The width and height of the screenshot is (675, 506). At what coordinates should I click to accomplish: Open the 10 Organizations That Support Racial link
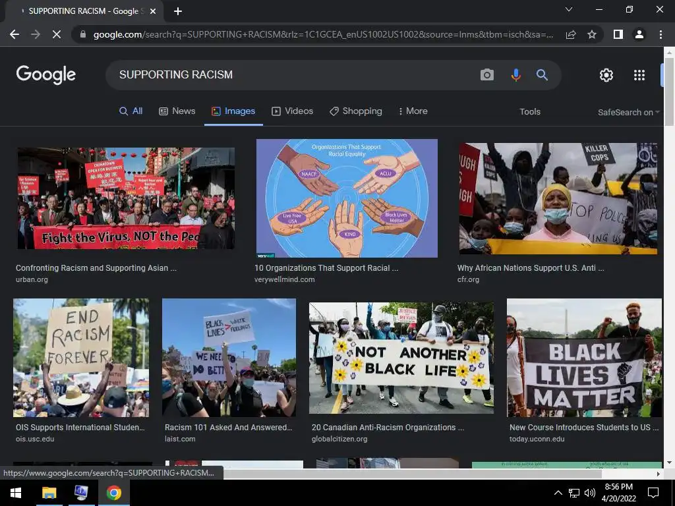coord(326,268)
